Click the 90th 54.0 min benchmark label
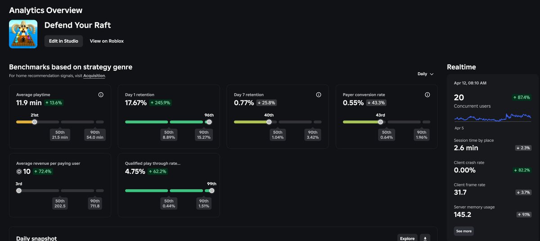The width and height of the screenshot is (540, 241). pos(95,135)
